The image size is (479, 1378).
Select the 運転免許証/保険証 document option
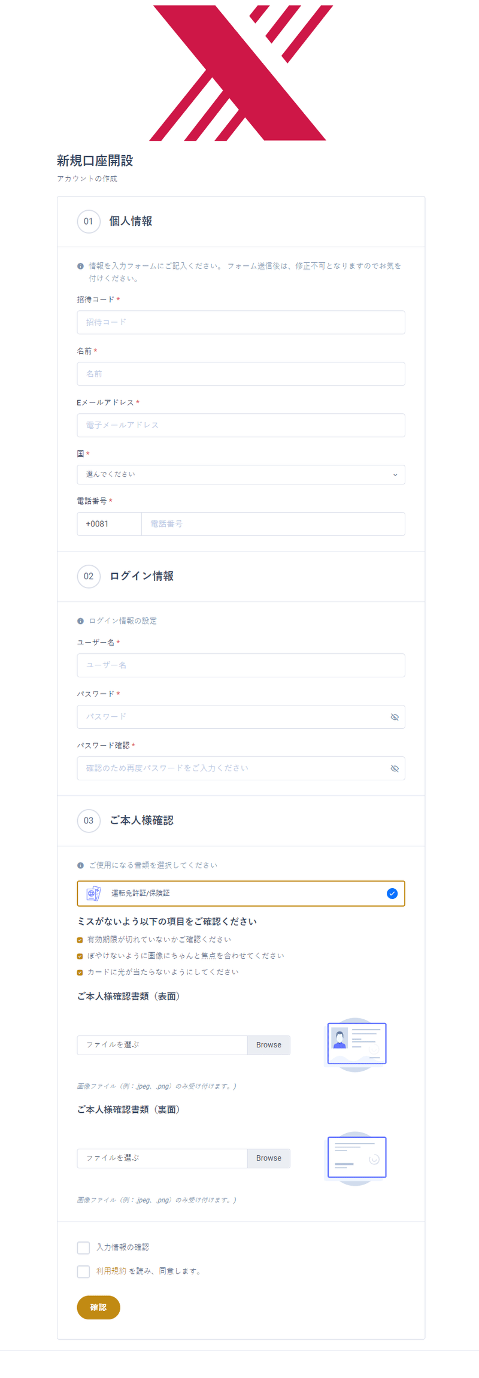point(241,893)
